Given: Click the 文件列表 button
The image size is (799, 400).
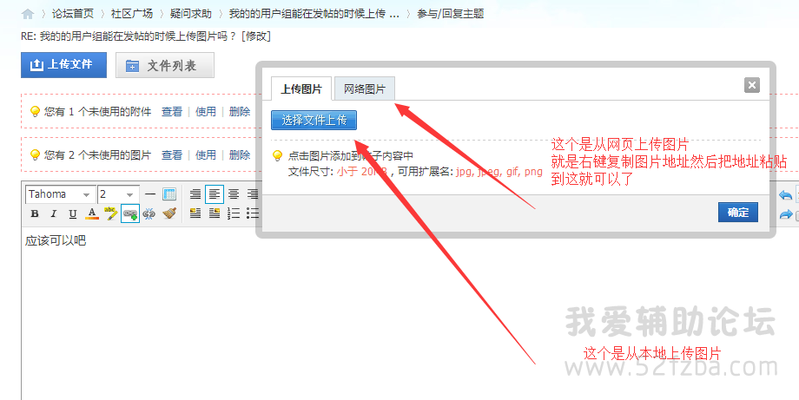Looking at the screenshot, I should pyautogui.click(x=165, y=65).
